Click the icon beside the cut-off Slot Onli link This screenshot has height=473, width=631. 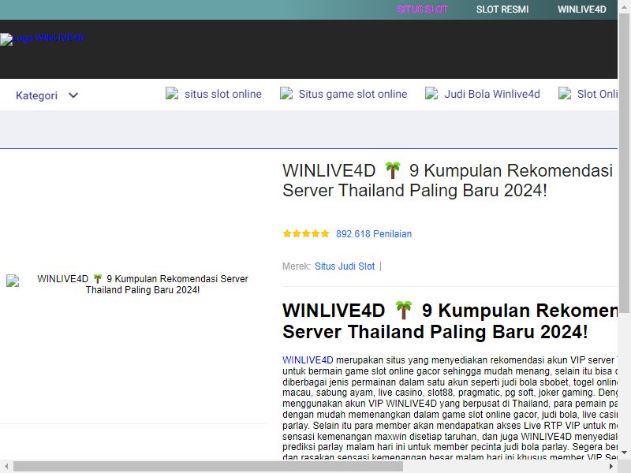(565, 94)
